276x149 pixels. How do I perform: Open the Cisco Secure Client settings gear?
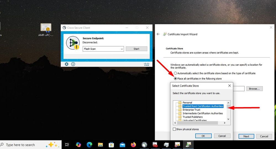[x=67, y=64]
